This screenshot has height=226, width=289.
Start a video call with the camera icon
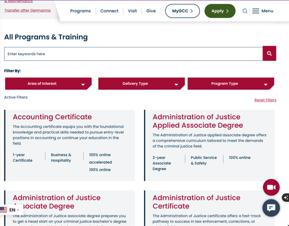tap(271, 187)
